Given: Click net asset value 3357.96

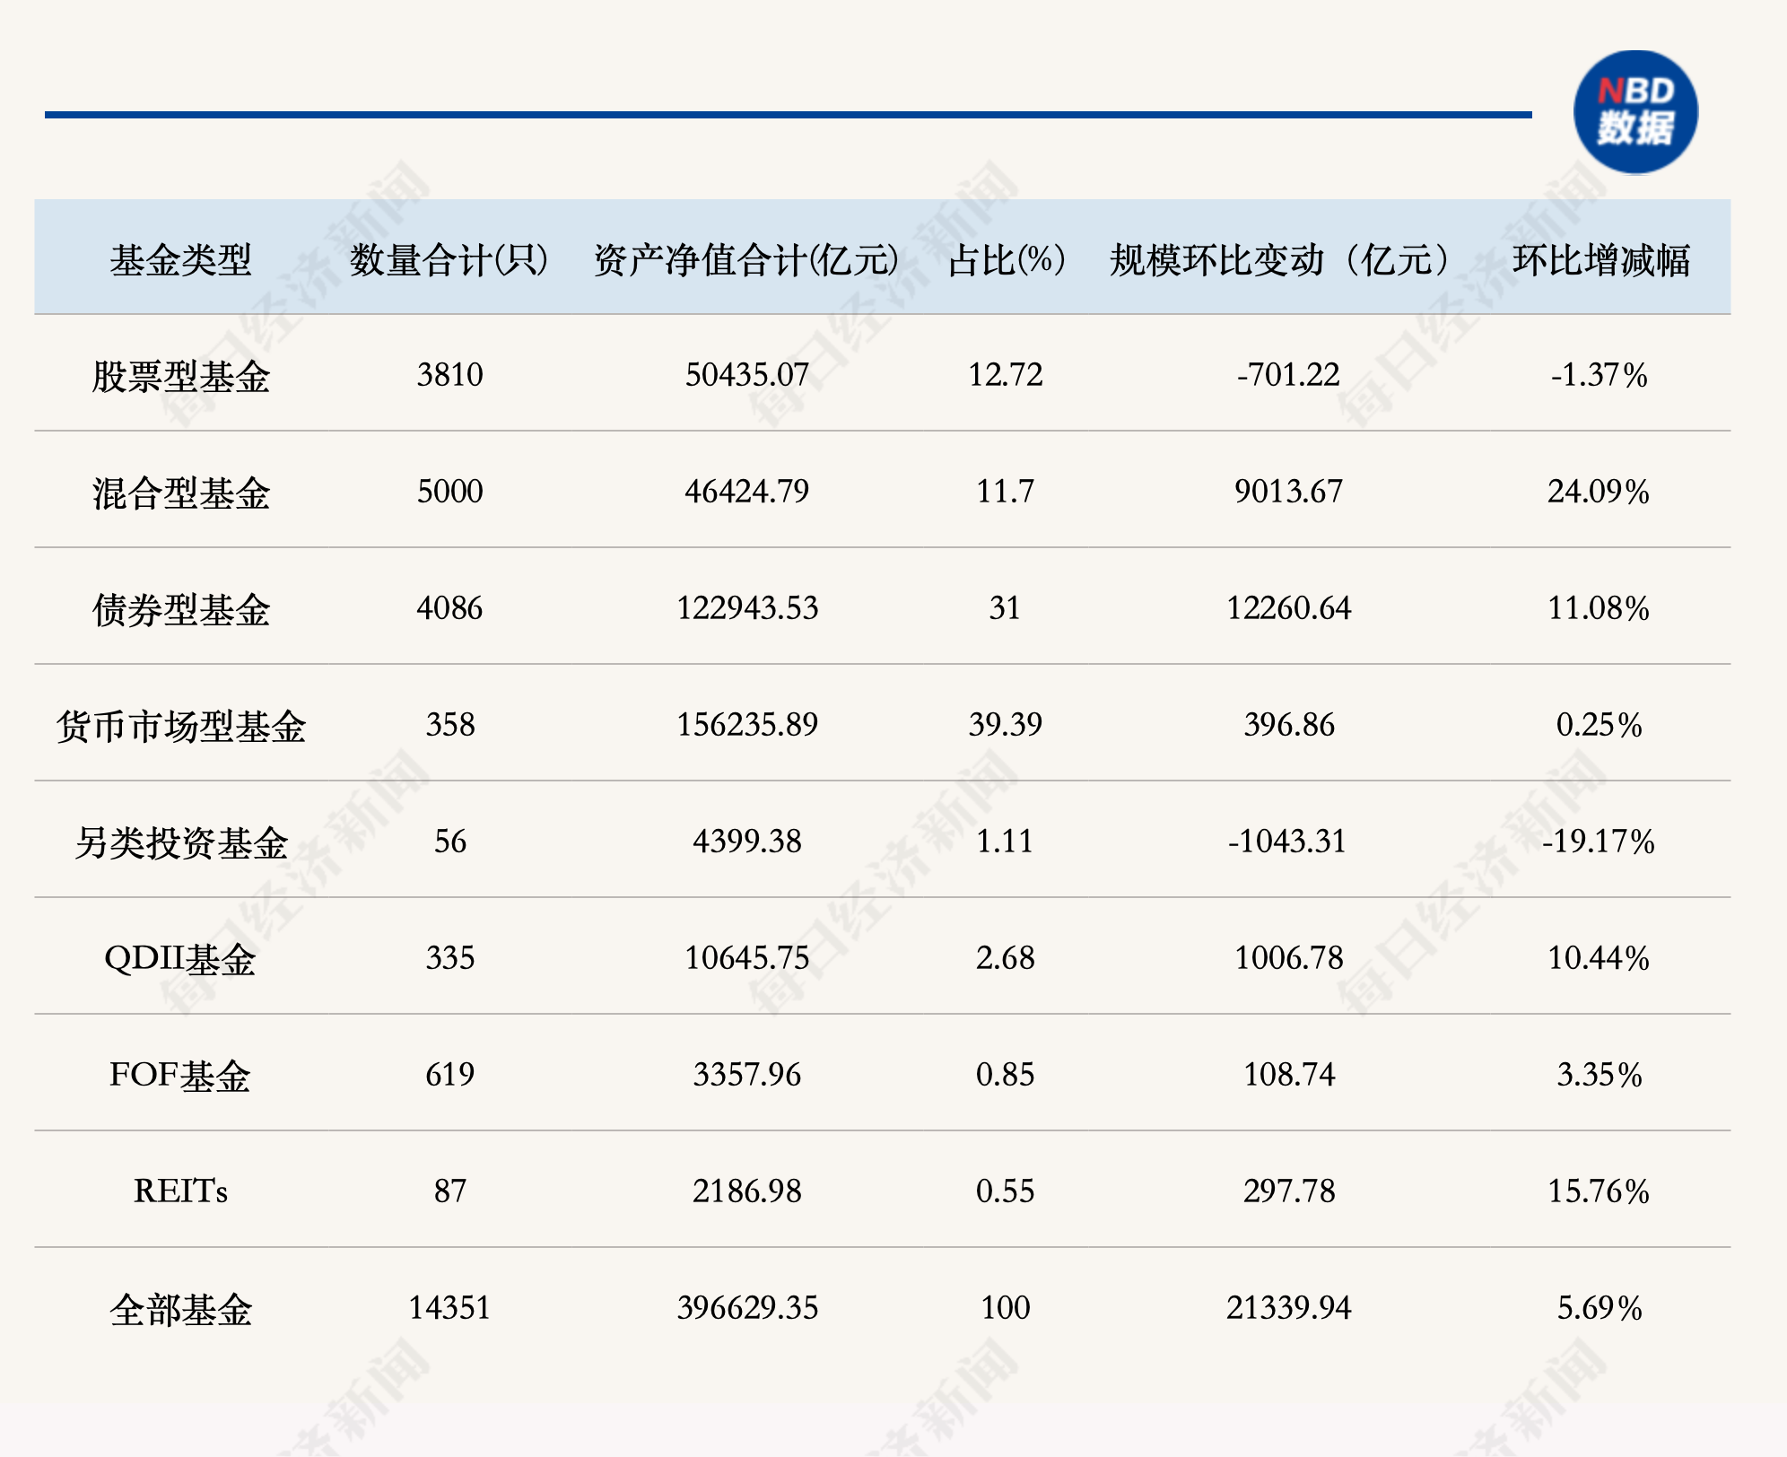Looking at the screenshot, I should coord(746,1074).
